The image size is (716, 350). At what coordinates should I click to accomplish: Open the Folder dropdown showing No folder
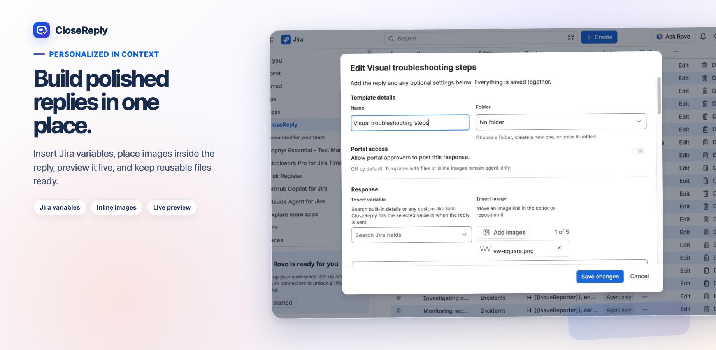point(561,122)
